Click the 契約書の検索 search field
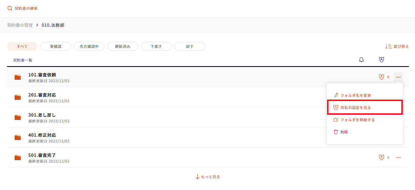Viewport: 415px width, 190px height. click(26, 9)
